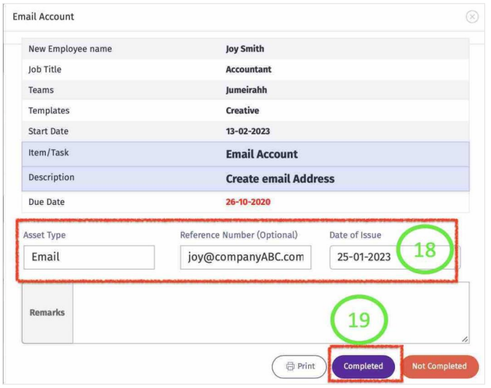Open the Date of Issue field
Screen dimensions: 491x388
[364, 257]
